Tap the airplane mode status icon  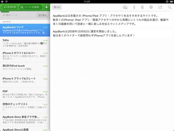click(2, 2)
